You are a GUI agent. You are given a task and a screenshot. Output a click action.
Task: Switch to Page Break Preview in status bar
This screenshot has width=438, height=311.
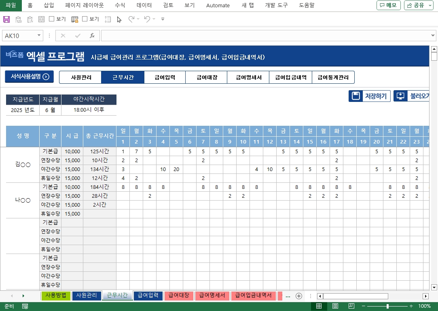coord(351,306)
